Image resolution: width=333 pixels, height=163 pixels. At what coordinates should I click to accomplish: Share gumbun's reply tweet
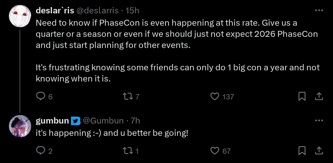[319, 151]
